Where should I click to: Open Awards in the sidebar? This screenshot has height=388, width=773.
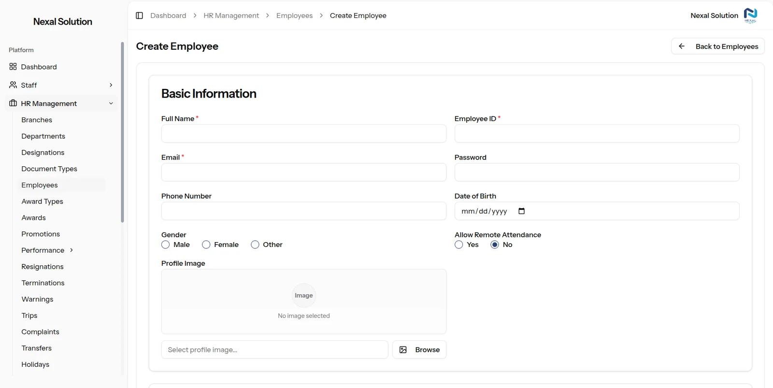click(x=33, y=218)
